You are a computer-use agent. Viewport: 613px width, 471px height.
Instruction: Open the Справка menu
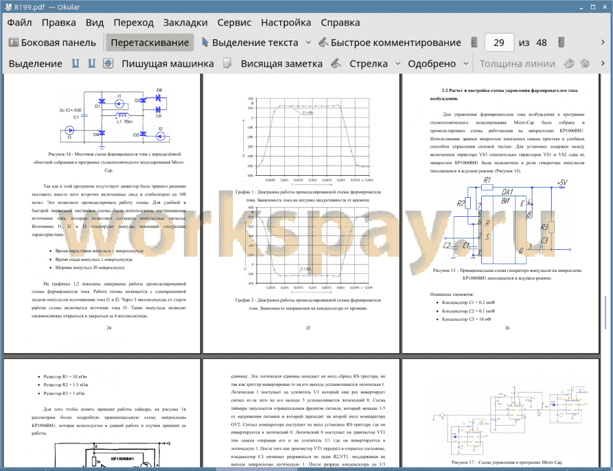(x=340, y=23)
